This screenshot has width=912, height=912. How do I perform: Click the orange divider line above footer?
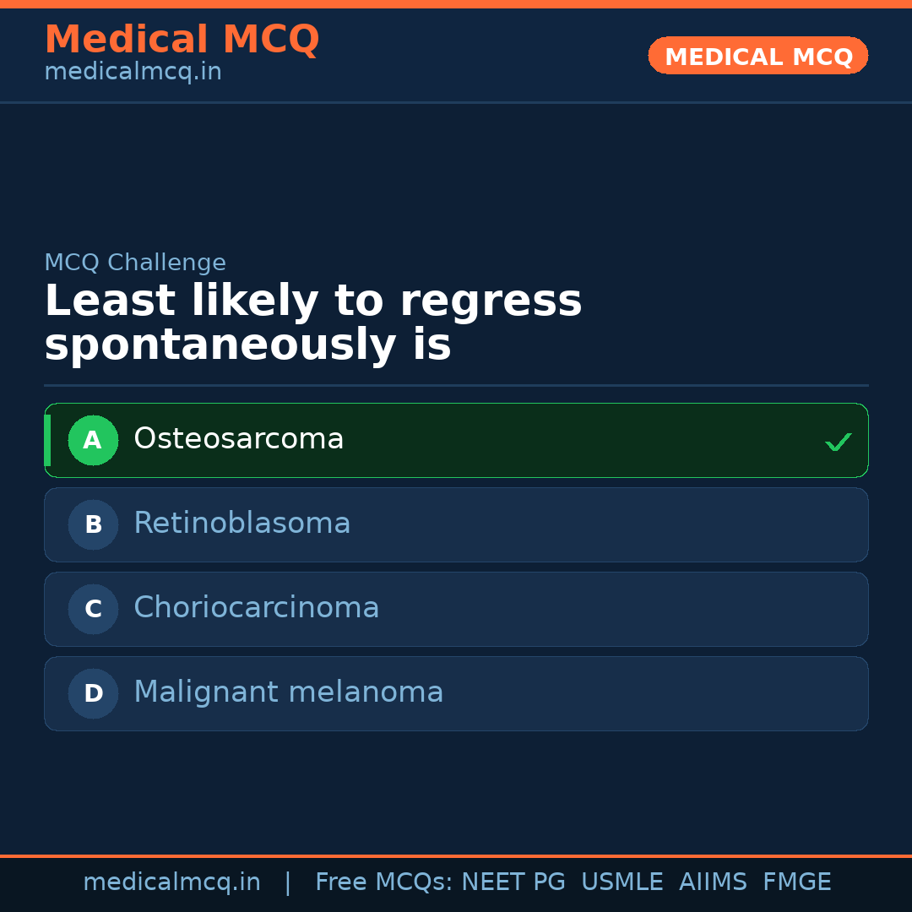456,855
